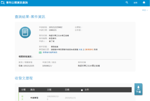Click the 案由 column header
Image resolution: width=150 pixels, height=101 pixels.
point(32,90)
